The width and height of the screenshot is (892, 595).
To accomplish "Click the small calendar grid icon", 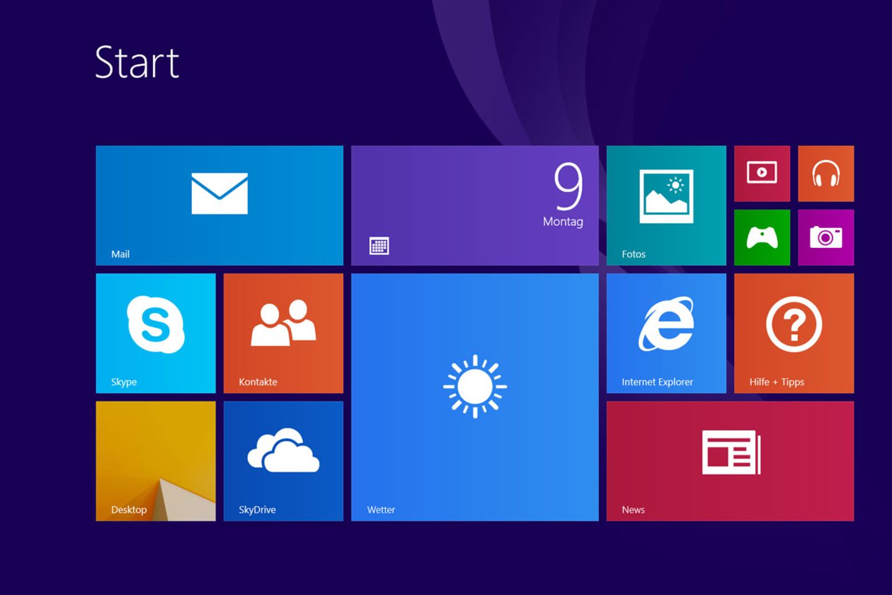I will pos(379,246).
